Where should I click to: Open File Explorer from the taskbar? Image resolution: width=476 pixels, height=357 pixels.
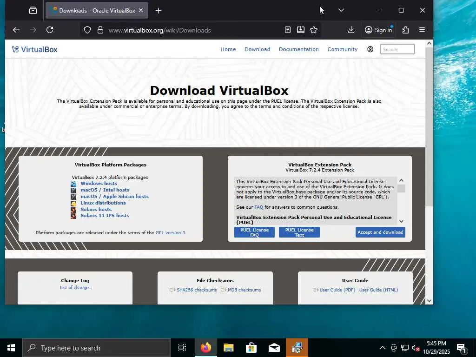click(228, 348)
